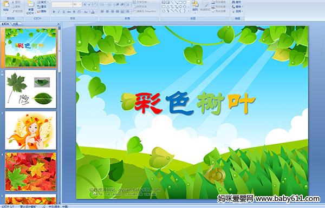
Task: Open the font name dropdown
Action: [x=62, y=4]
